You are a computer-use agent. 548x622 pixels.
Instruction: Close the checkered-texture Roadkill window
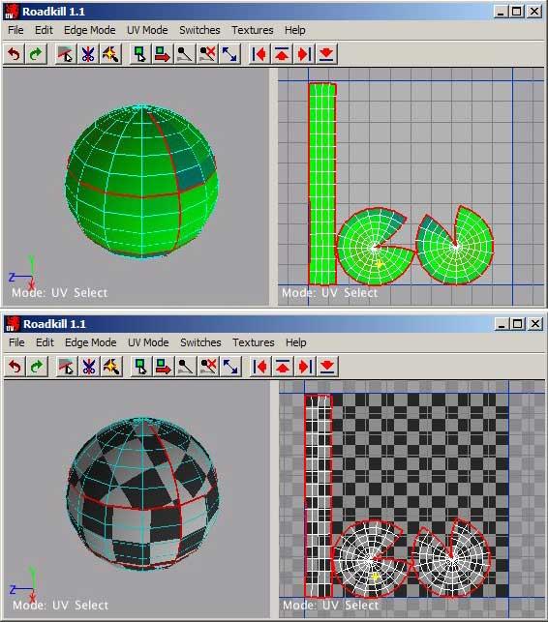coord(535,324)
